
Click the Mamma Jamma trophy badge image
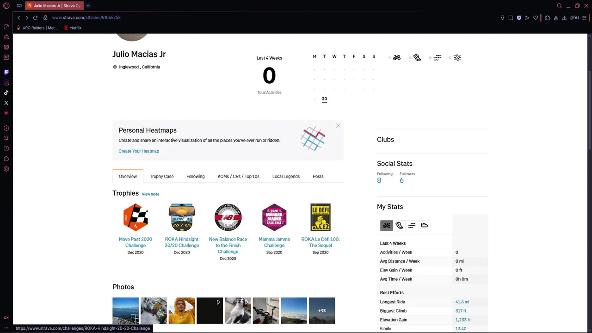[x=274, y=217]
